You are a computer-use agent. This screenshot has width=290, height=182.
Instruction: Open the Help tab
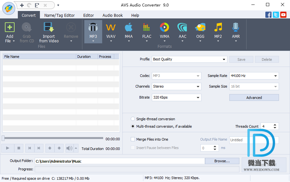tap(135, 15)
